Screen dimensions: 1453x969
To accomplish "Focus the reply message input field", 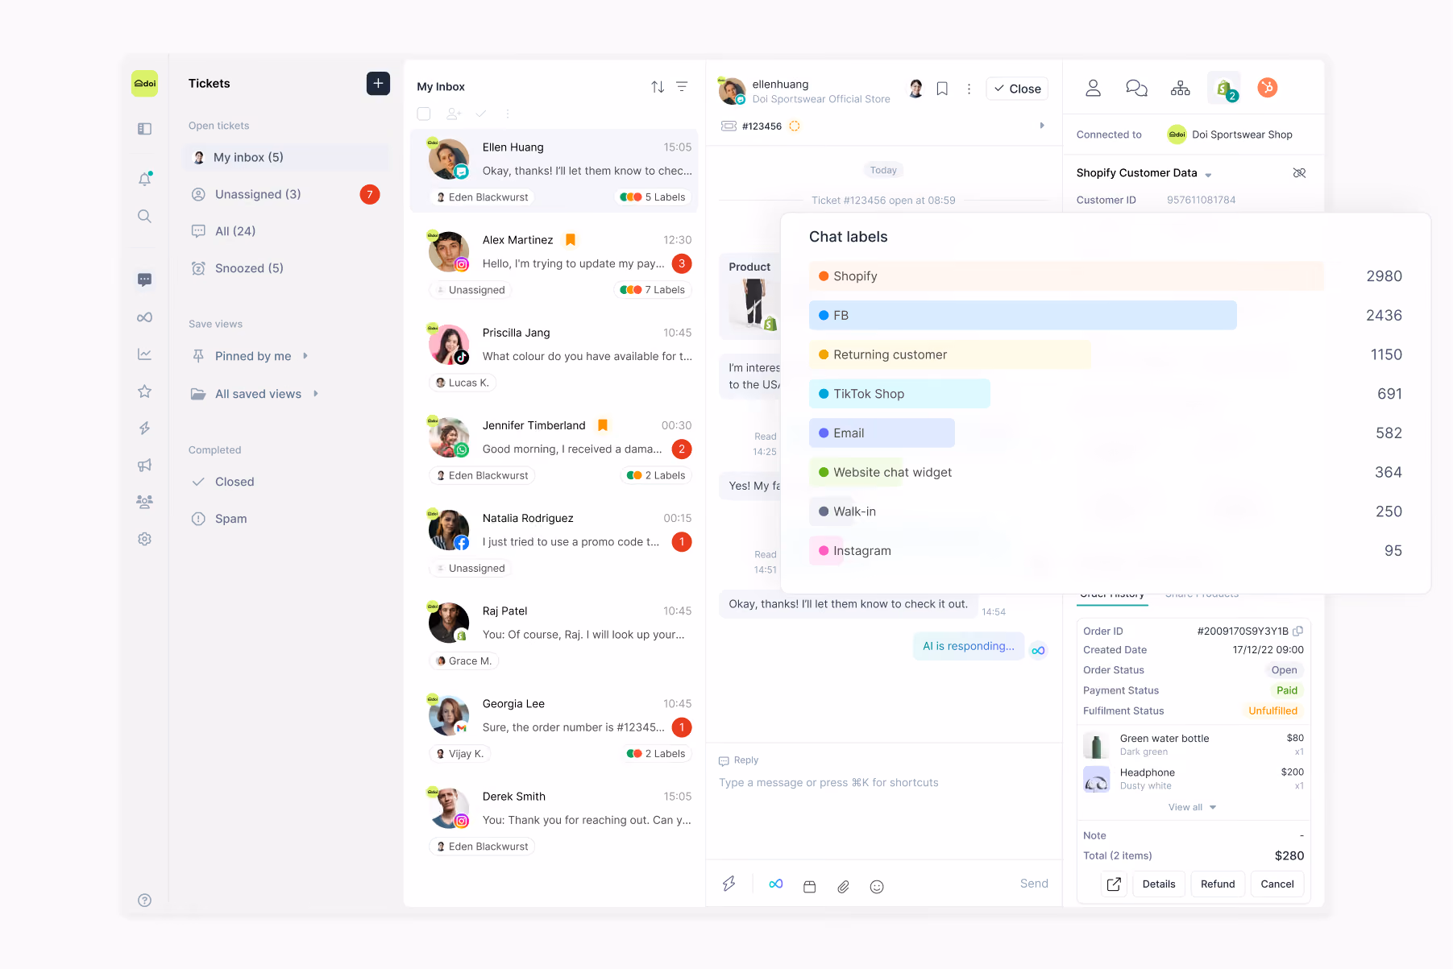I will point(883,783).
